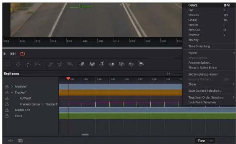
Task: Click the green Text1 segment bar
Action: [147, 116]
